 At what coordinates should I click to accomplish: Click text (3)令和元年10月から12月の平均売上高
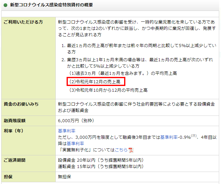tap(108, 90)
